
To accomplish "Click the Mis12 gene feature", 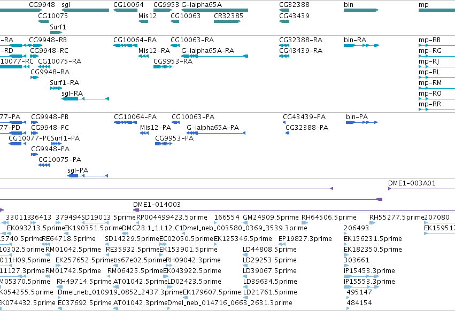I will [143, 21].
